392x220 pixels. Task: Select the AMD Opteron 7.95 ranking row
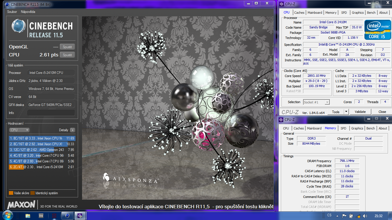coord(42,150)
